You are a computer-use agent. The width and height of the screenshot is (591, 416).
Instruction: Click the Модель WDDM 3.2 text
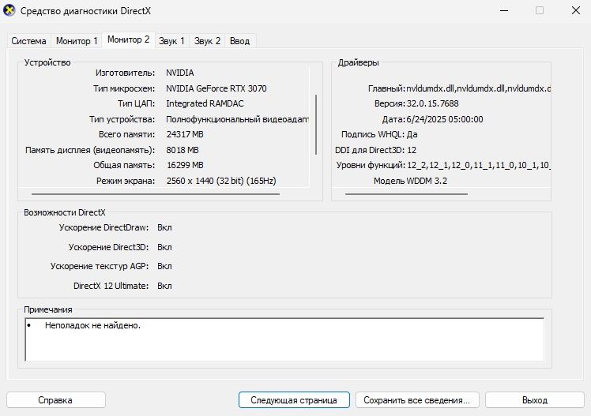pyautogui.click(x=410, y=181)
